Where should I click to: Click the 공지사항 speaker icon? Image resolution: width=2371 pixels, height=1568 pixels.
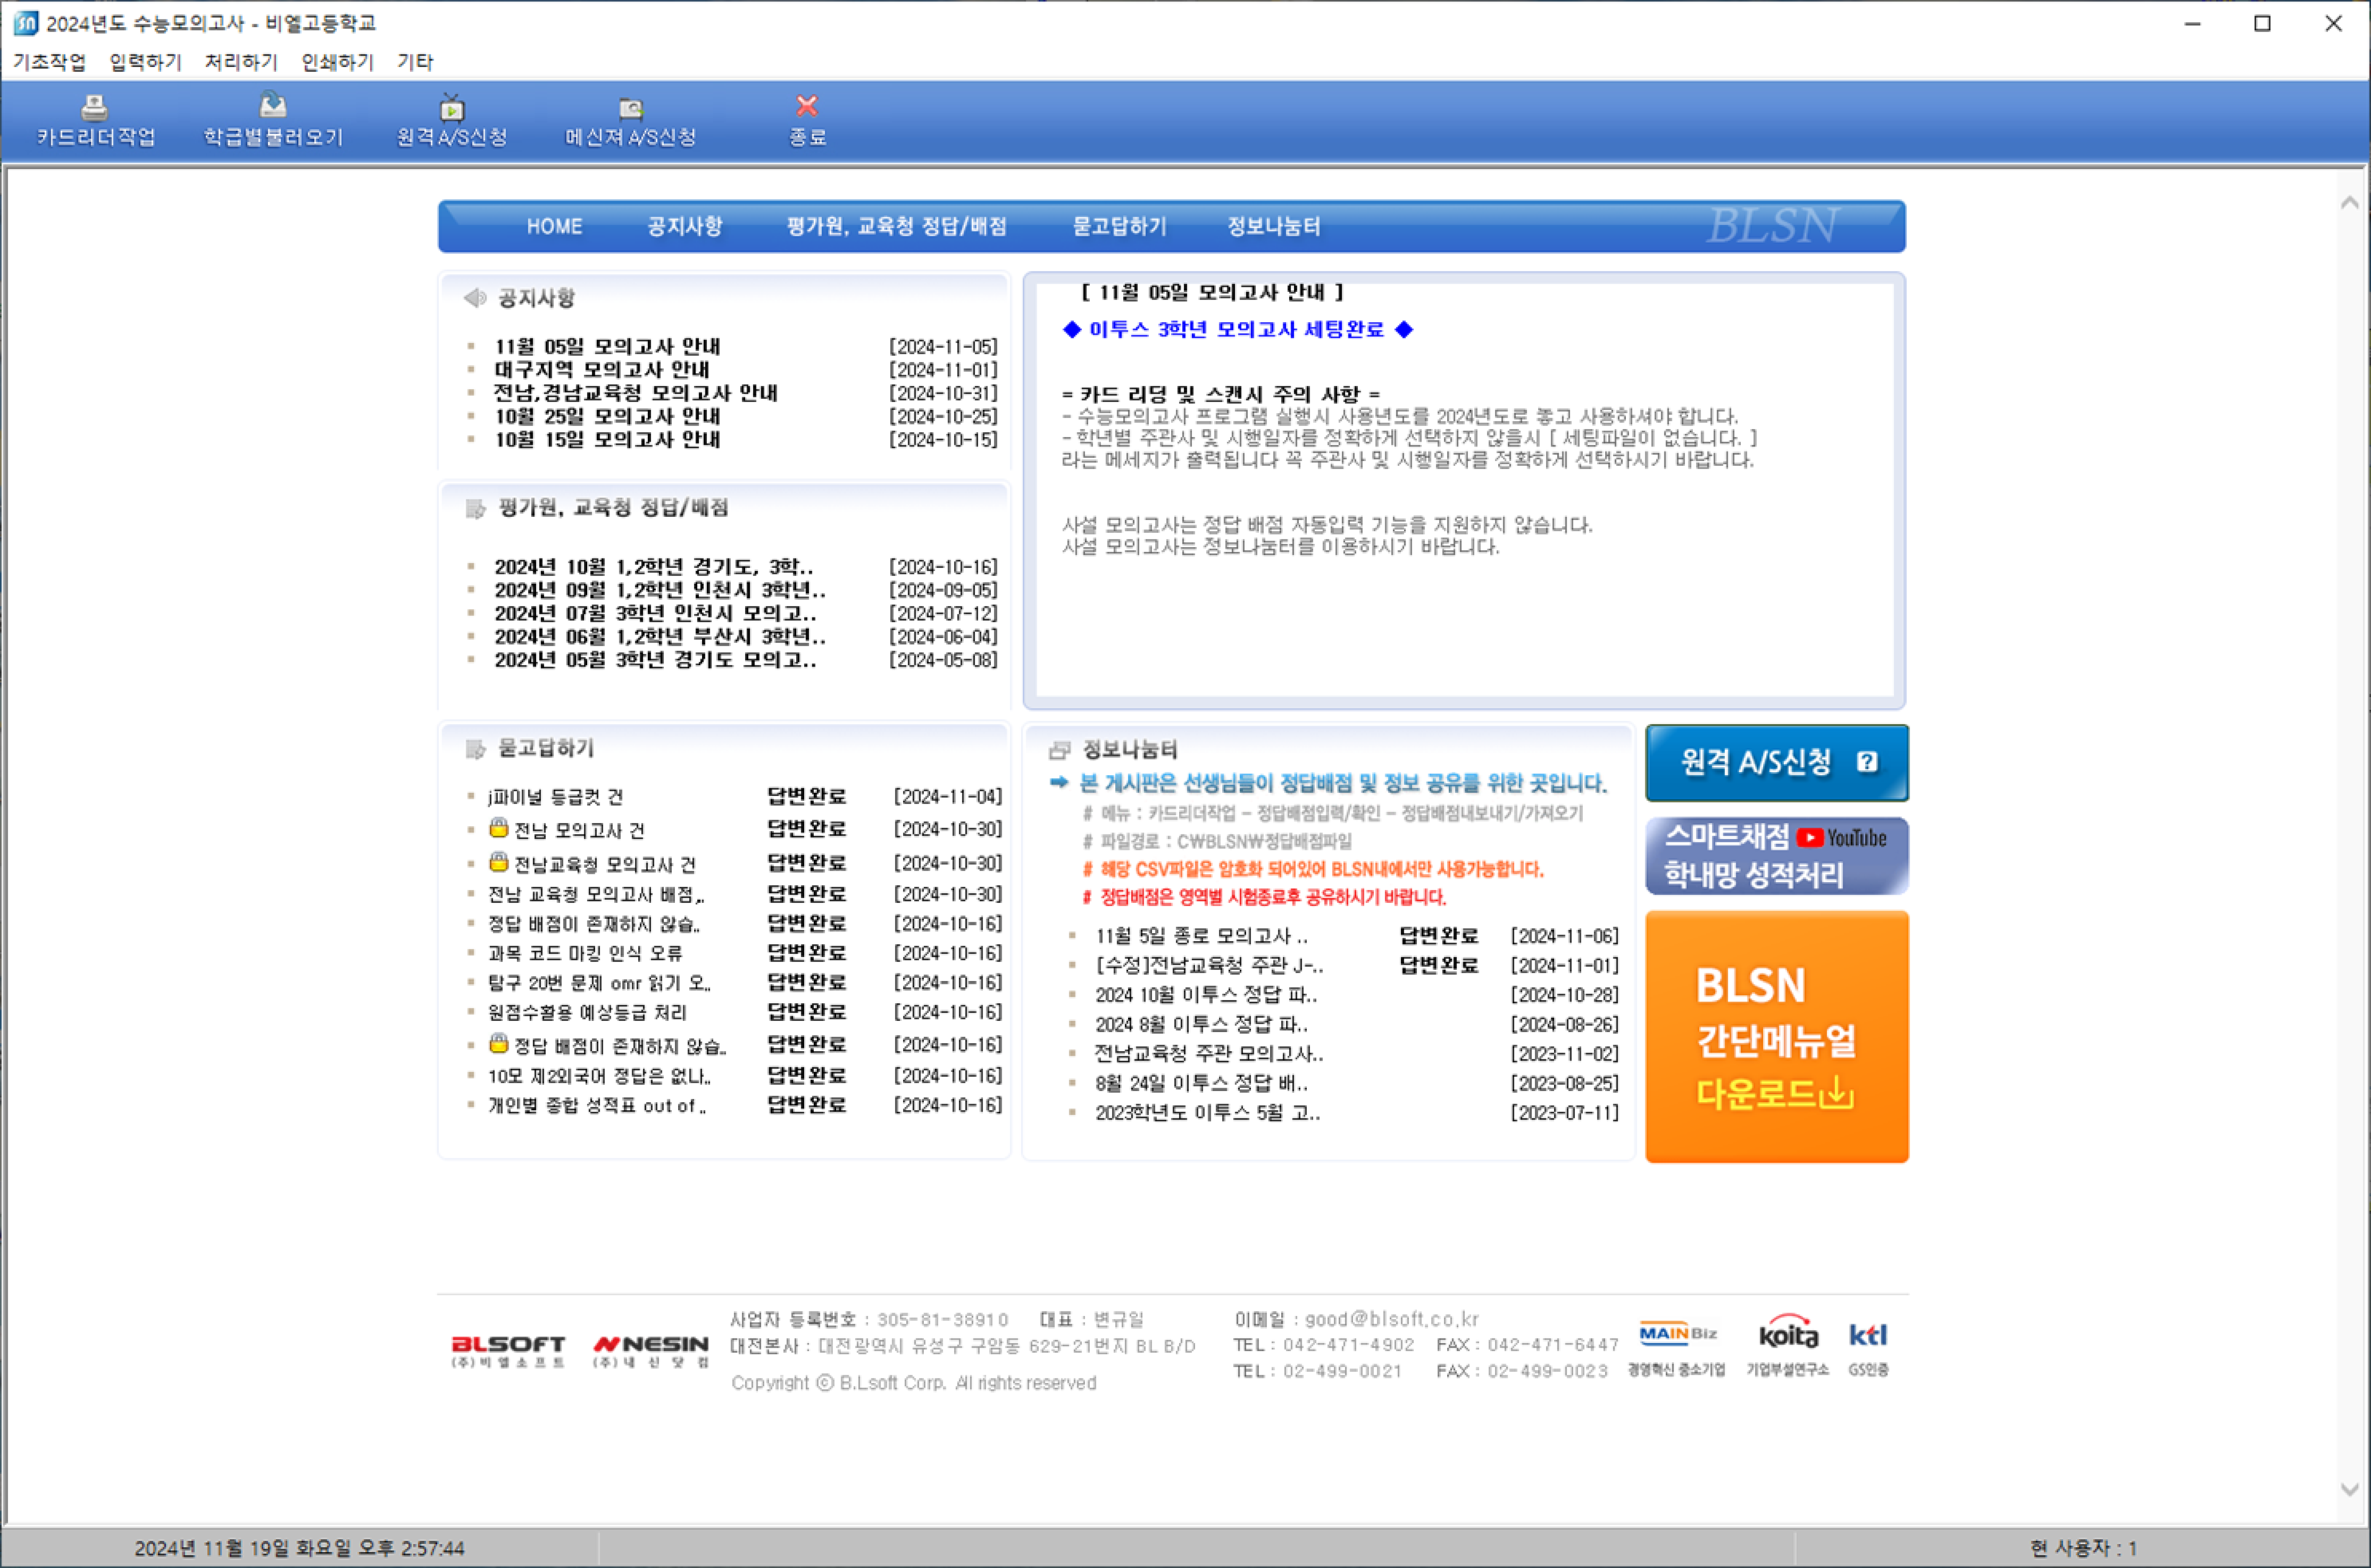point(475,297)
